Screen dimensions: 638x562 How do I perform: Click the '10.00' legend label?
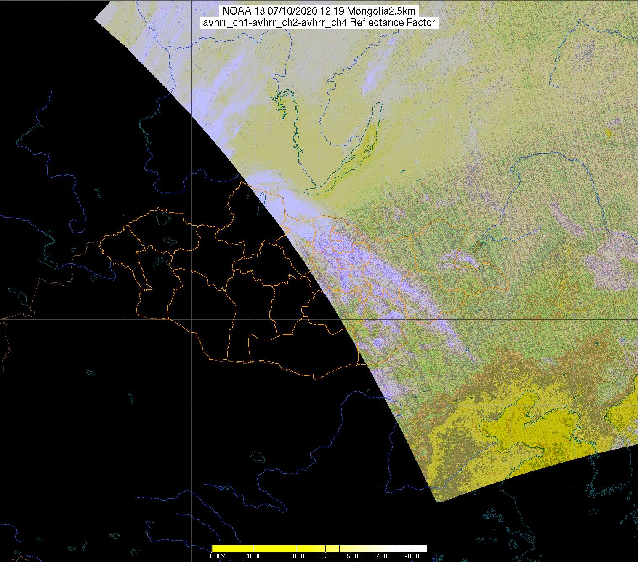pyautogui.click(x=254, y=556)
